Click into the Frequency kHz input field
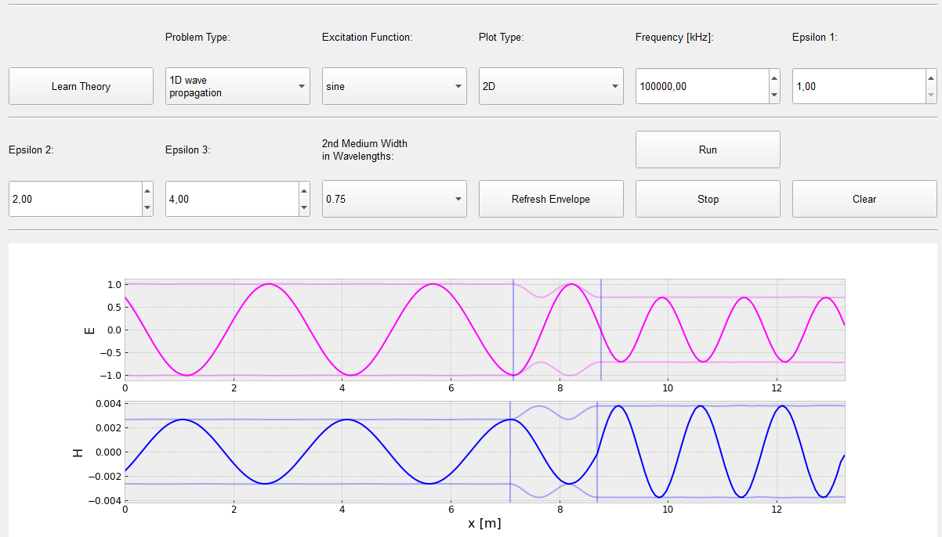The height and width of the screenshot is (537, 942). 701,86
